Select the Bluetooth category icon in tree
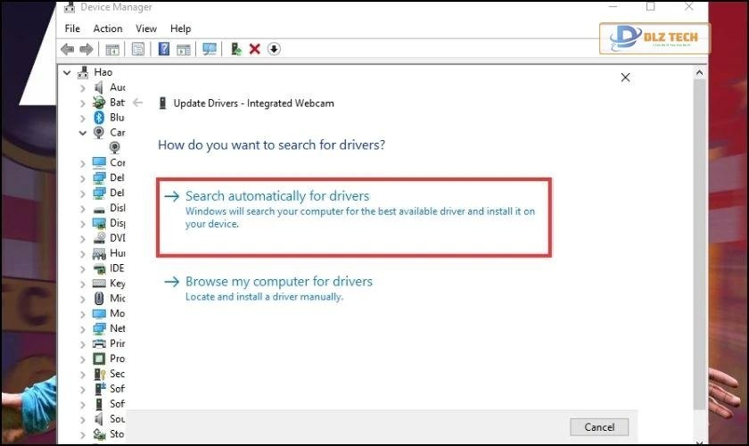The width and height of the screenshot is (749, 446). click(x=99, y=118)
